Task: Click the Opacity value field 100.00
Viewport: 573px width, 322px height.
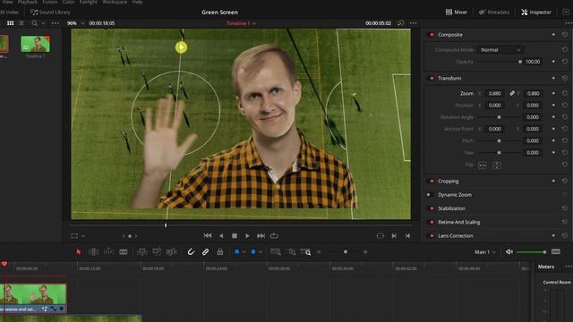Action: (533, 62)
